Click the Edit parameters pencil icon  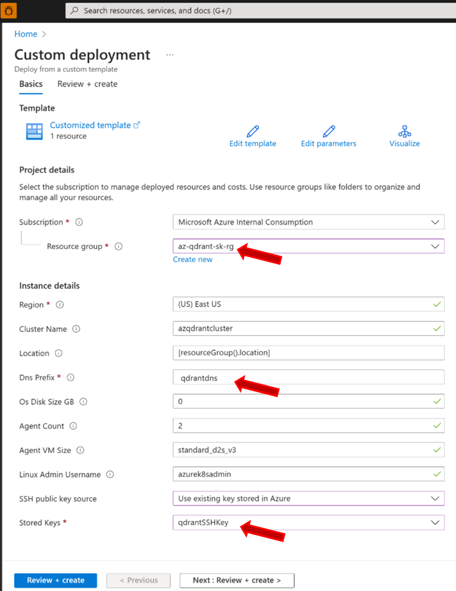click(328, 131)
